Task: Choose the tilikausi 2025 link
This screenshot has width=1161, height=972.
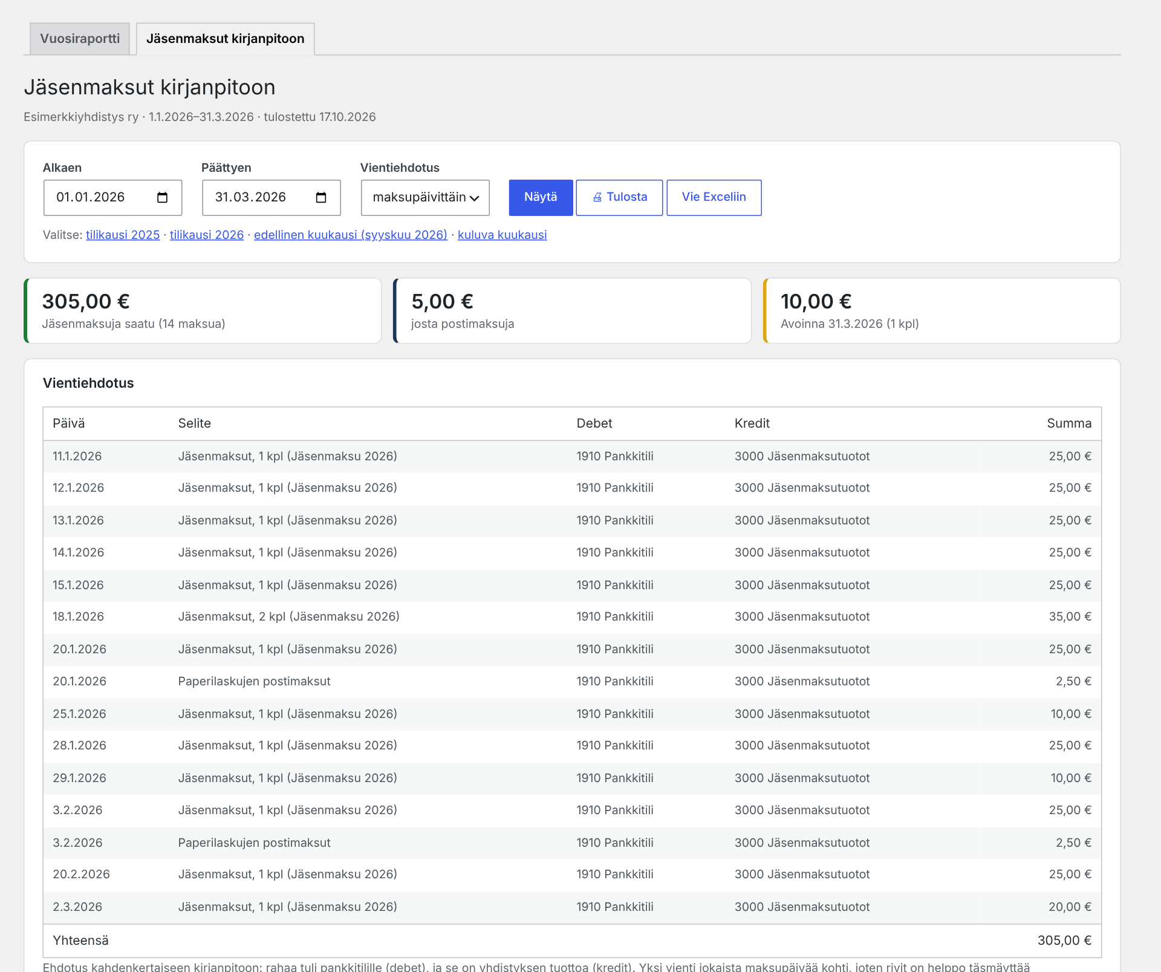Action: (123, 235)
